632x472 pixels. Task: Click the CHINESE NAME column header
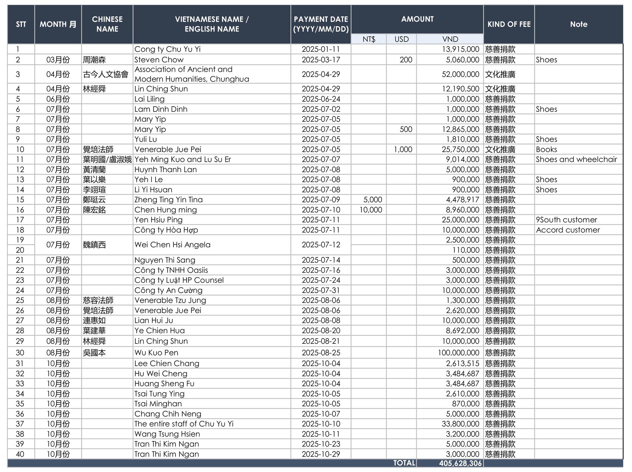pos(107,24)
